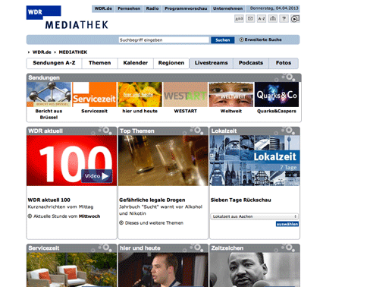This screenshot has height=287, width=392.
Task: Play the WDR aktuell 100 video button
Action: tap(97, 176)
